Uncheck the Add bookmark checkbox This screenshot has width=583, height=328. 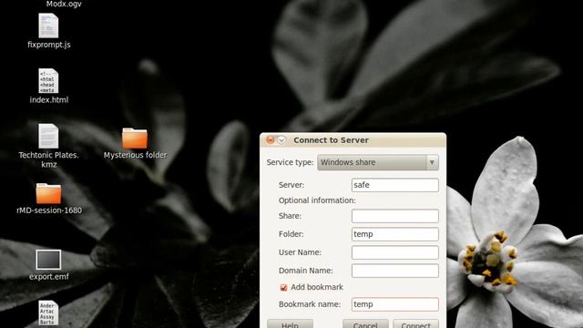tap(283, 288)
